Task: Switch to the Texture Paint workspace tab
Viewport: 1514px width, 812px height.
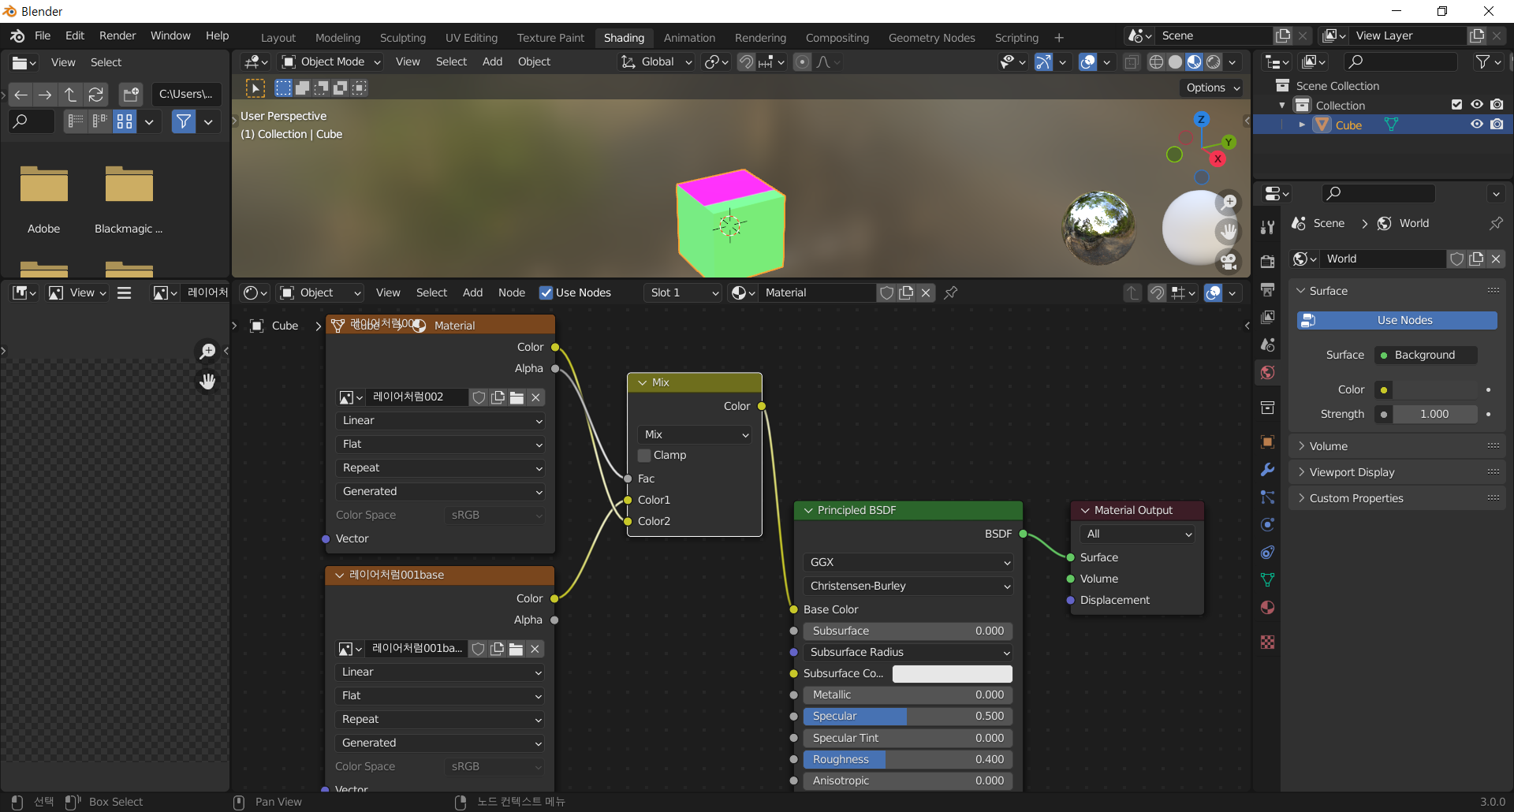Action: (550, 38)
